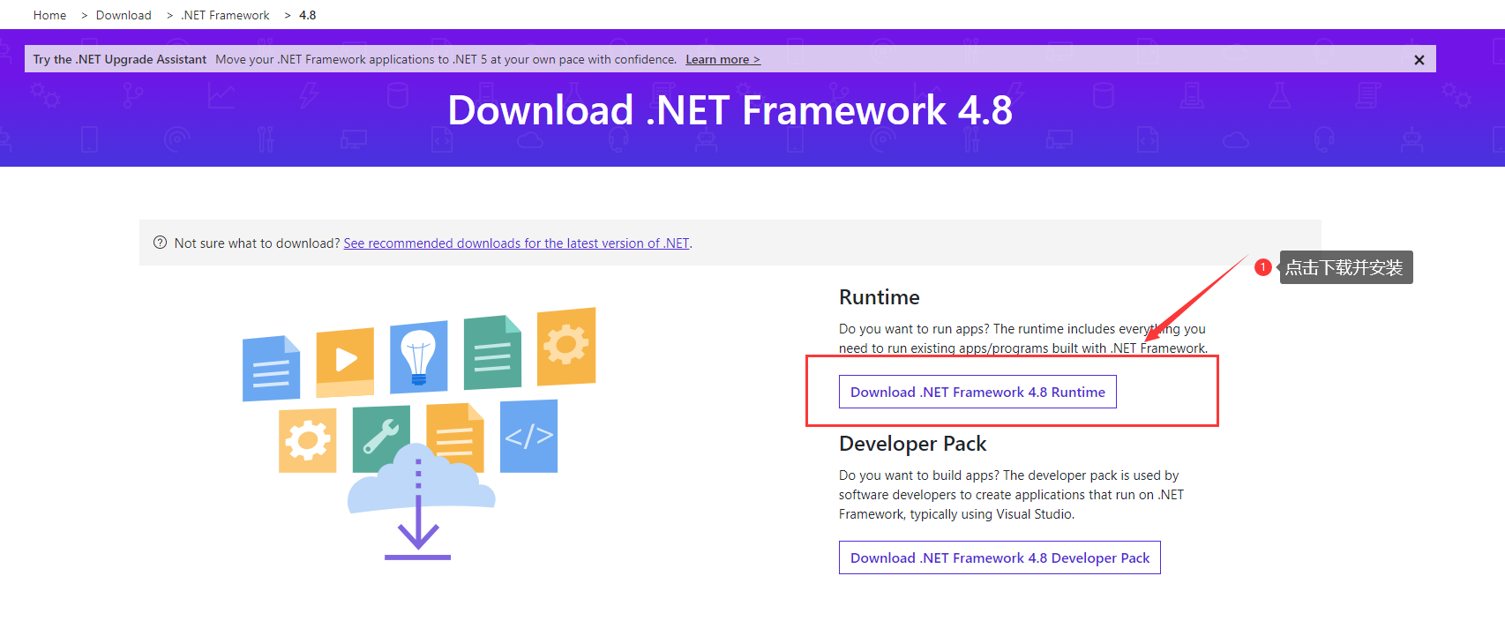Screen dimensions: 1505x621
Task: Click the Download .NET Framework 4.8 page title
Action: click(x=730, y=111)
